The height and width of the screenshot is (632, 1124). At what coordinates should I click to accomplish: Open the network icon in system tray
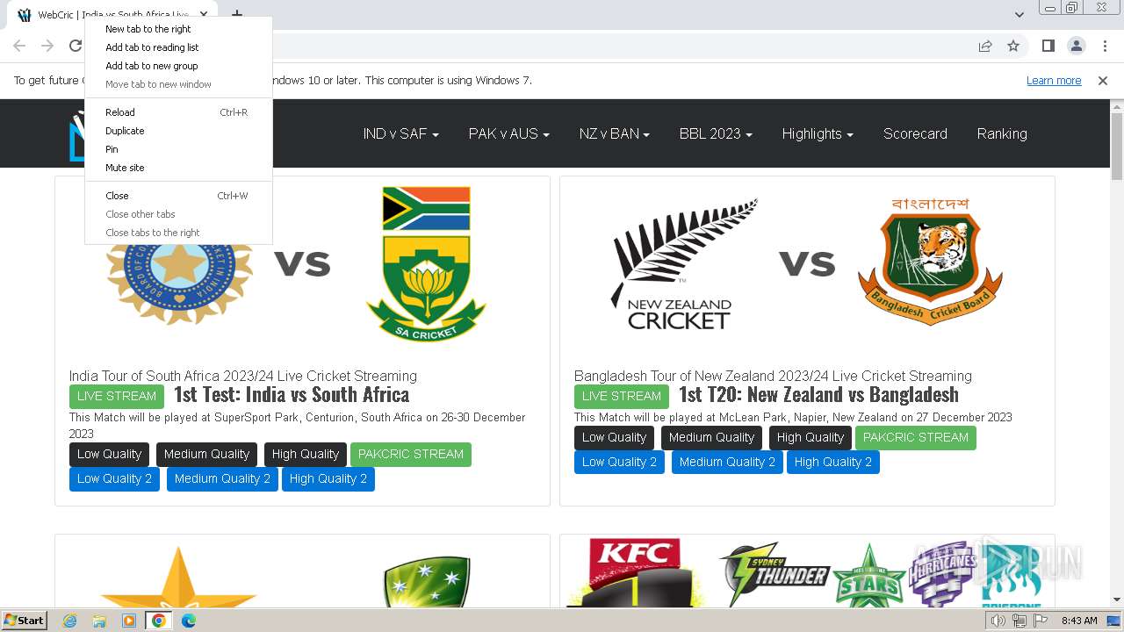click(x=1019, y=621)
